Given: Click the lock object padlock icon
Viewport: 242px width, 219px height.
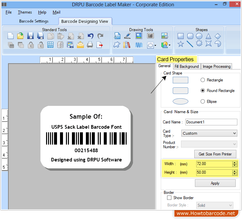Looking at the screenshot, I should click(x=31, y=45).
